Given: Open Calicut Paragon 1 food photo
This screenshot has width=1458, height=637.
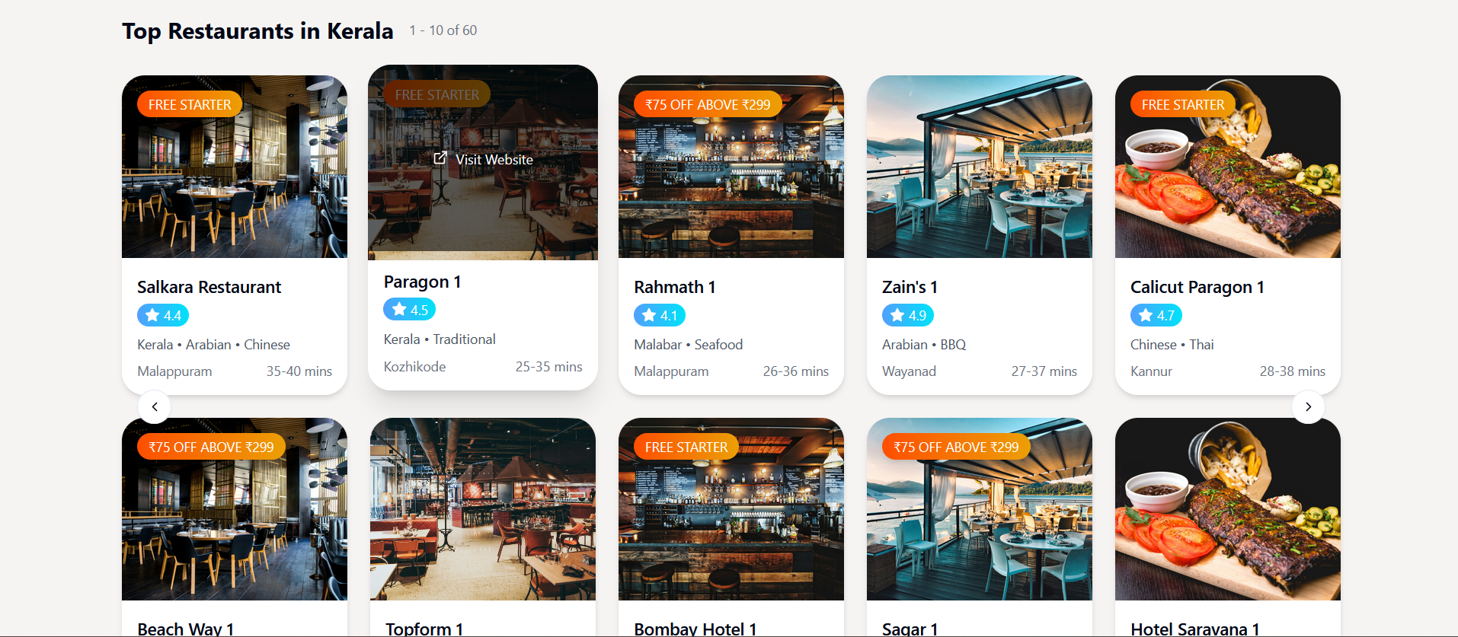Looking at the screenshot, I should [x=1228, y=167].
